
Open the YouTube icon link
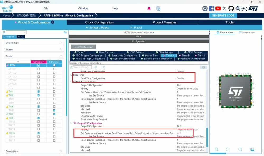[218, 8]
